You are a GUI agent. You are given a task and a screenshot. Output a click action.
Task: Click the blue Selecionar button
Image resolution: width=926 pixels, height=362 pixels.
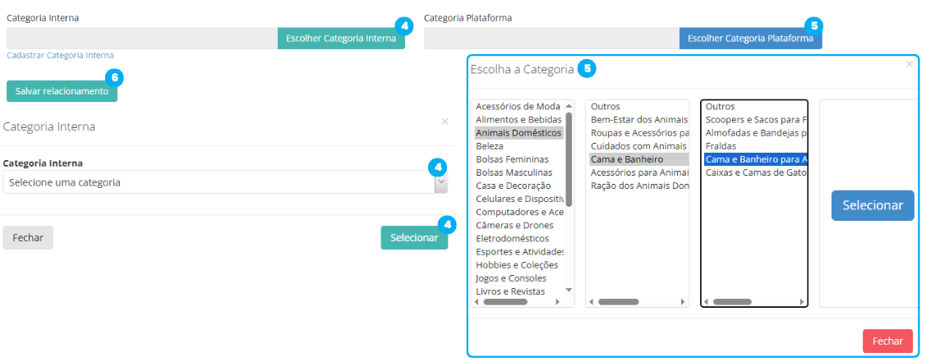[873, 206]
